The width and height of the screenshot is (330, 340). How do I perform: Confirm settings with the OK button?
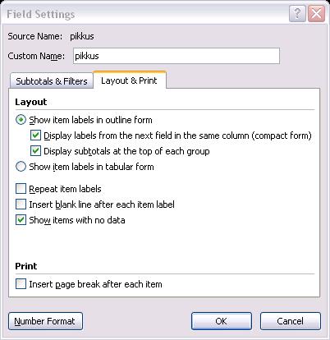(222, 321)
